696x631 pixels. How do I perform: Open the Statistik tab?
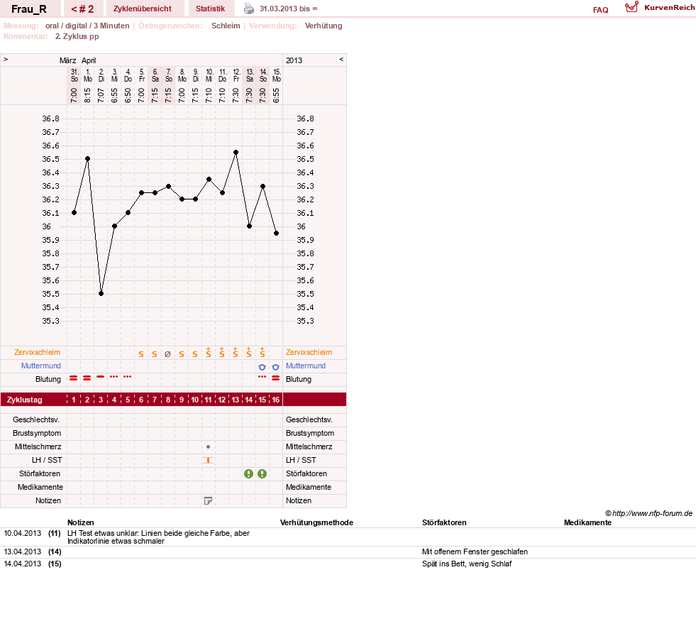point(211,9)
